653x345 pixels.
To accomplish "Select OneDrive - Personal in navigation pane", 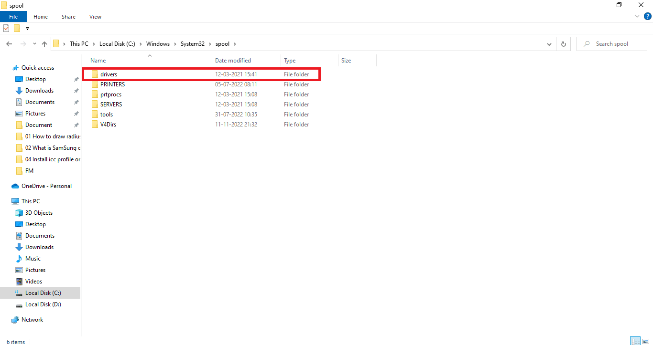I will [x=46, y=186].
